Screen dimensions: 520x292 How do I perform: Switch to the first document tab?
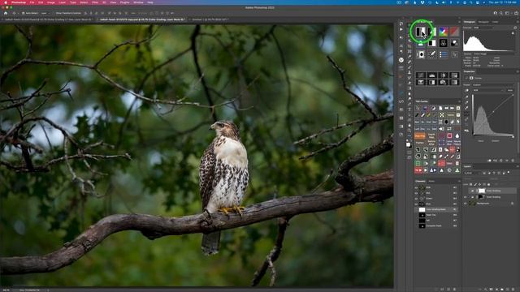pyautogui.click(x=49, y=19)
